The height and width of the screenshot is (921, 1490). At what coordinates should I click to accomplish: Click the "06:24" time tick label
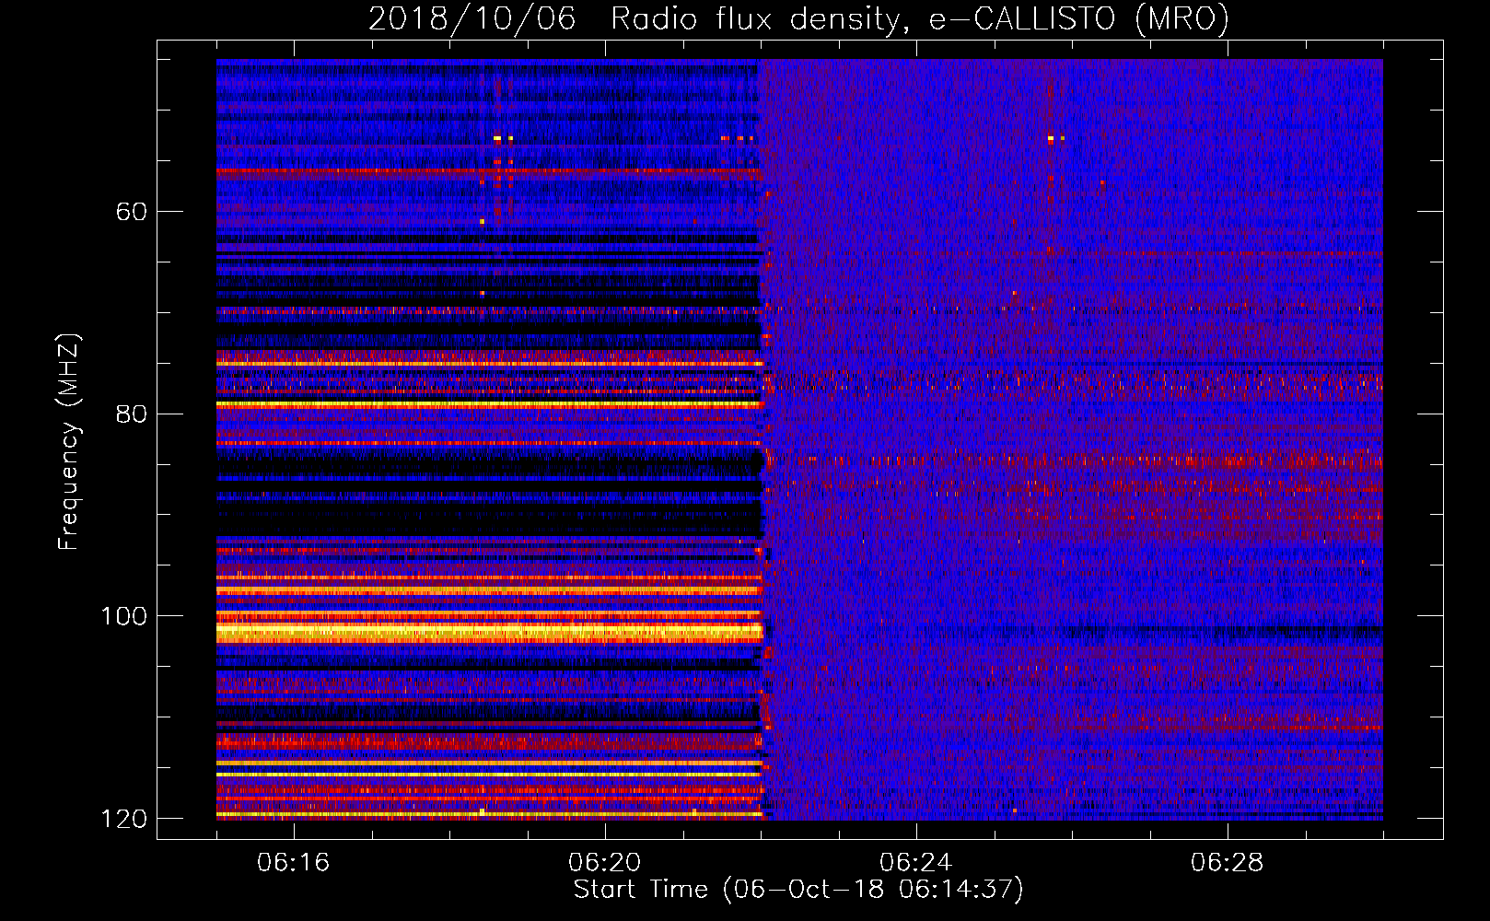916,863
